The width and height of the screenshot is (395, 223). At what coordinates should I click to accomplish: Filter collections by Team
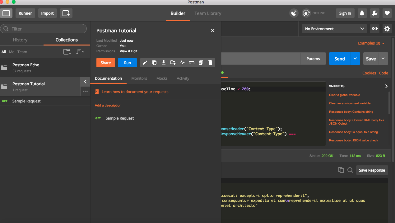22,52
